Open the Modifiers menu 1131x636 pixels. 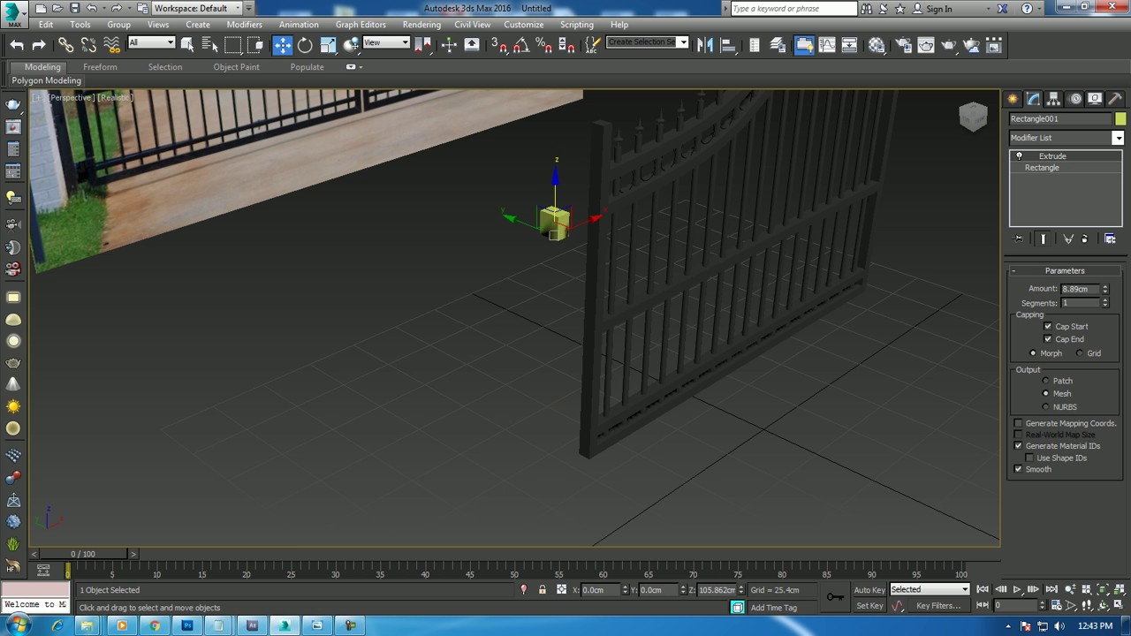[x=244, y=25]
